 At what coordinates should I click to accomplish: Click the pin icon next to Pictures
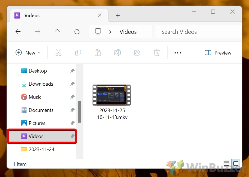point(72,123)
